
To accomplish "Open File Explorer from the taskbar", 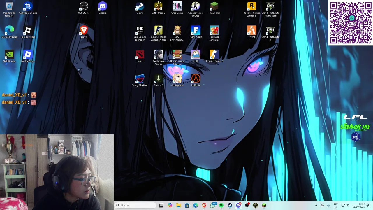I will (178, 205).
